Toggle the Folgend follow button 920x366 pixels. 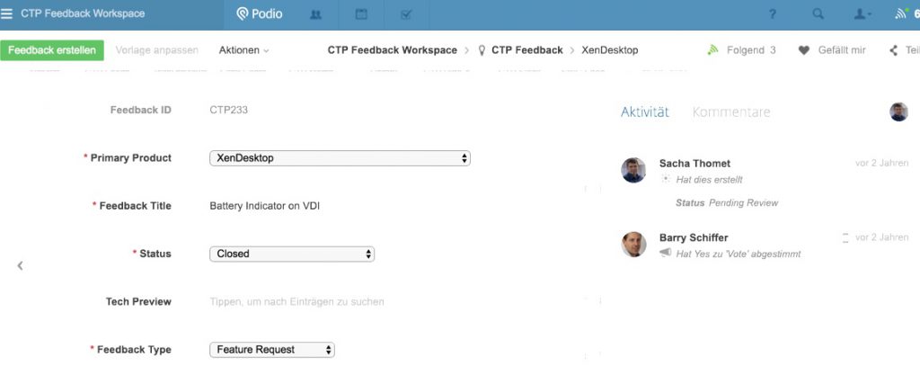tap(741, 50)
